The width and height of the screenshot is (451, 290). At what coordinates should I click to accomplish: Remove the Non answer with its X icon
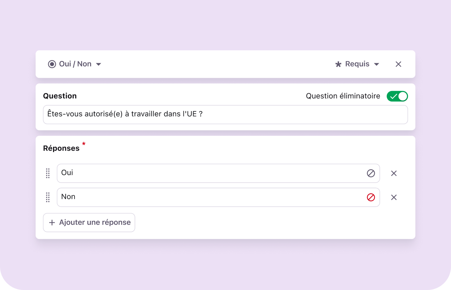pyautogui.click(x=394, y=197)
